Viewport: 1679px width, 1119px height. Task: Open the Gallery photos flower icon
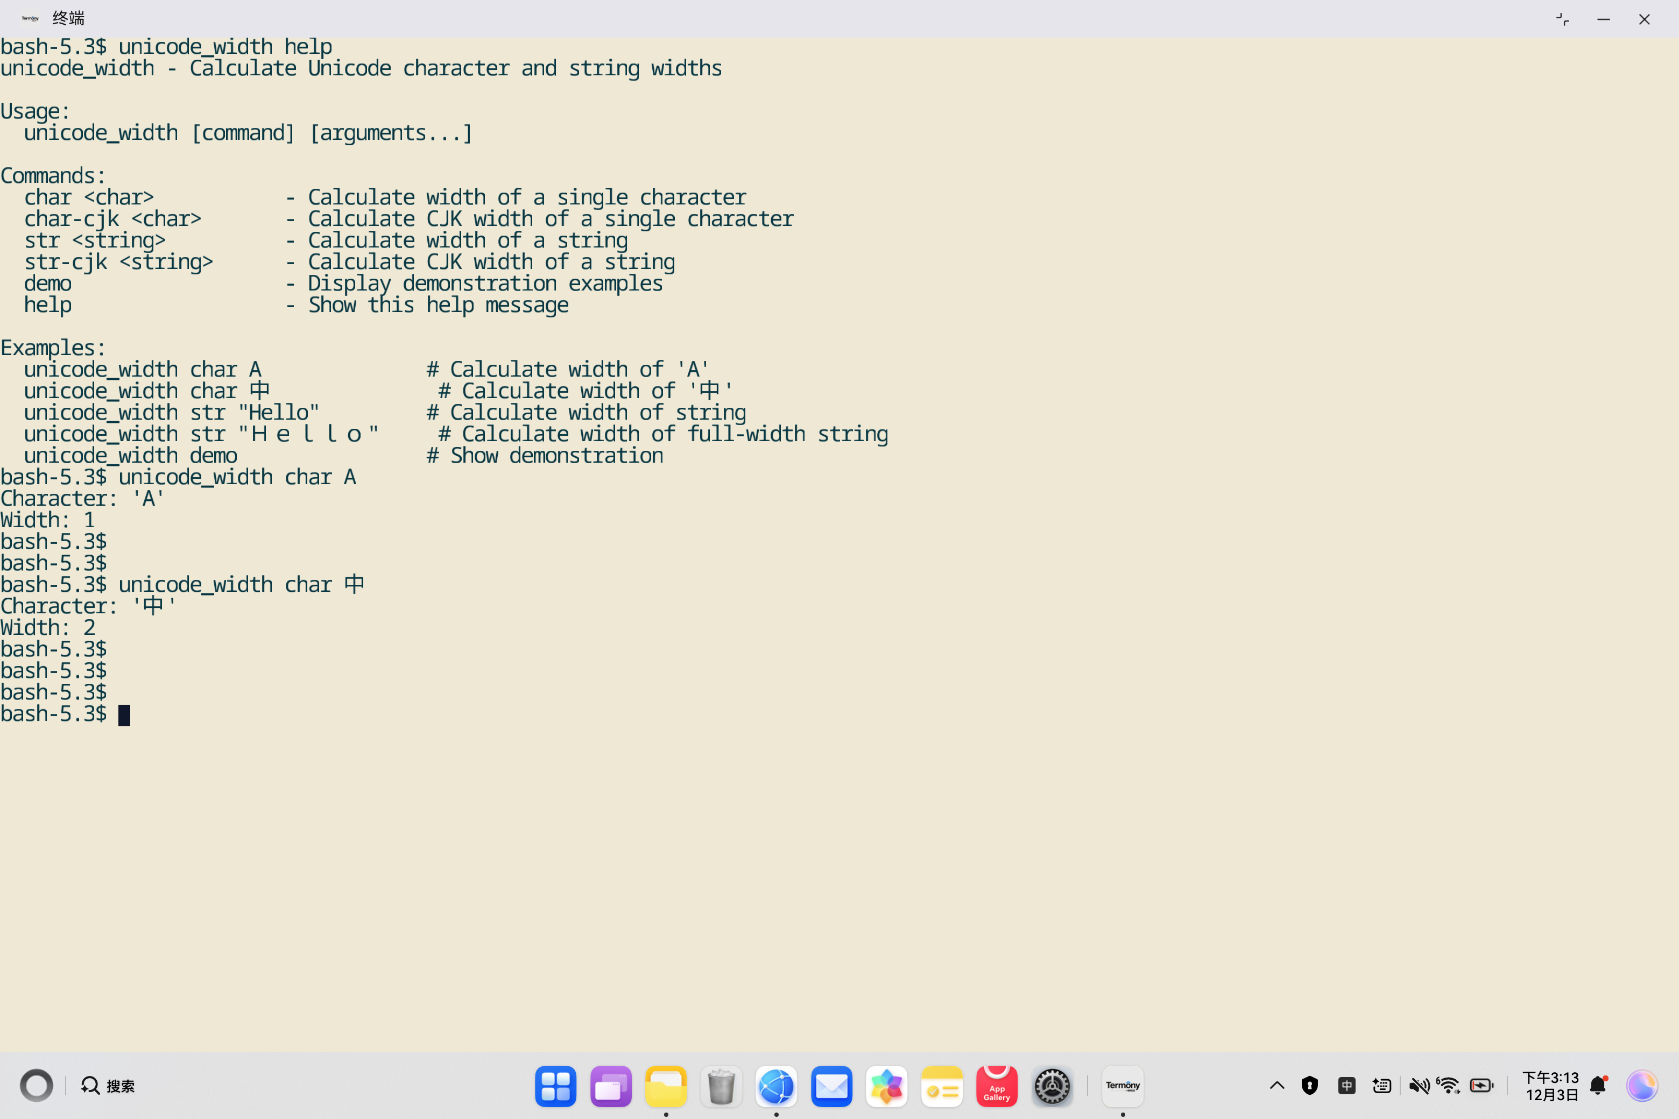click(x=887, y=1086)
